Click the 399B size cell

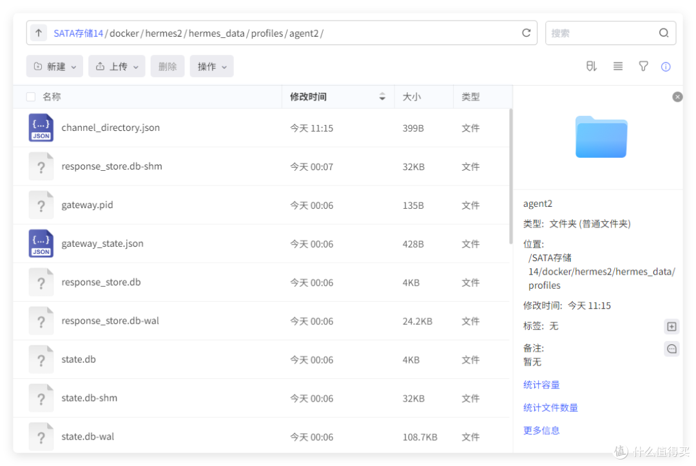pos(413,128)
